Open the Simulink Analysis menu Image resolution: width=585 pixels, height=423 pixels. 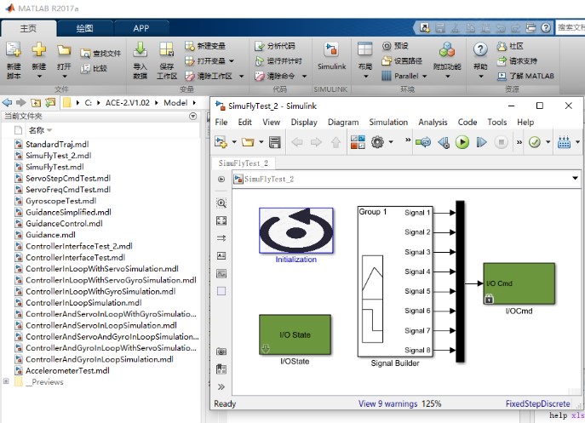(x=433, y=123)
